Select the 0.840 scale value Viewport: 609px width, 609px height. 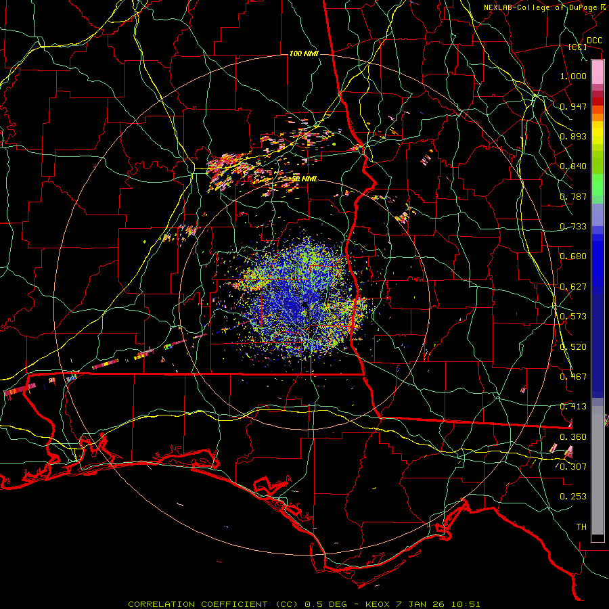tap(573, 166)
